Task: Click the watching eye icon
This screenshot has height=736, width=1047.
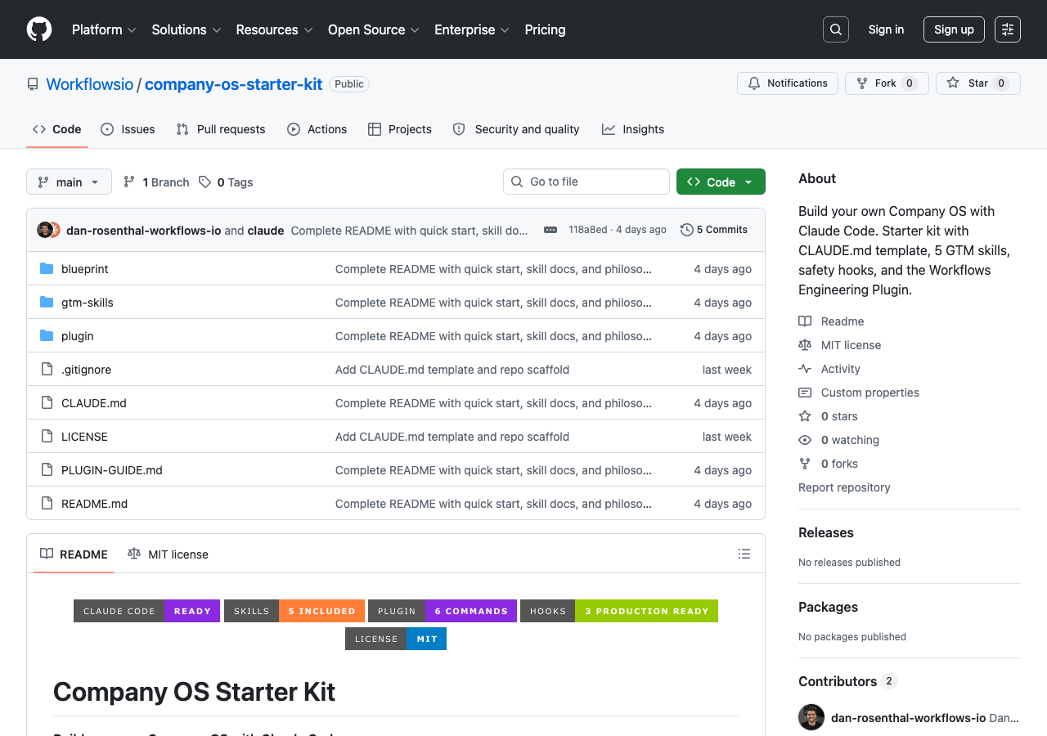Action: coord(805,440)
